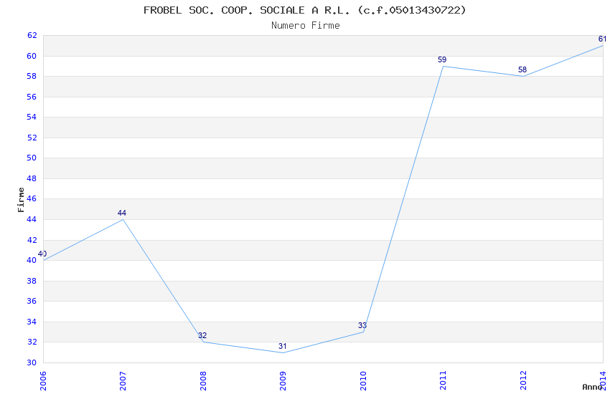Click the y-axis tick 38

pyautogui.click(x=32, y=281)
